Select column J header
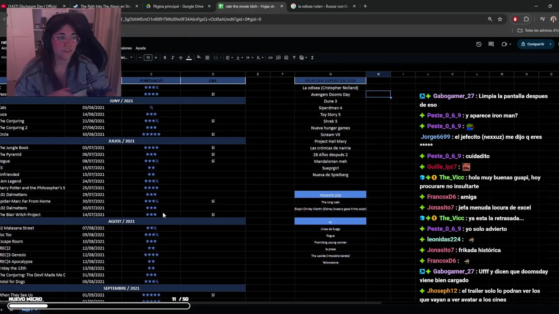This screenshot has width=559, height=314. click(428, 74)
